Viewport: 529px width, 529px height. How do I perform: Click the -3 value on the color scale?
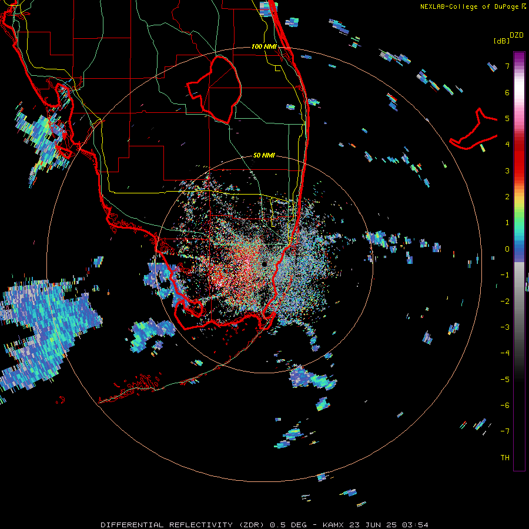505,327
